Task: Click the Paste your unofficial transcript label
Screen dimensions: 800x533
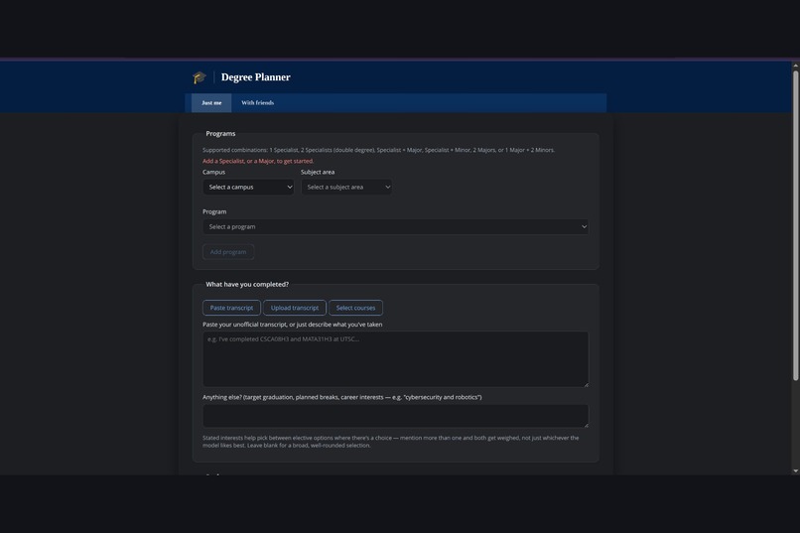Action: pyautogui.click(x=293, y=325)
